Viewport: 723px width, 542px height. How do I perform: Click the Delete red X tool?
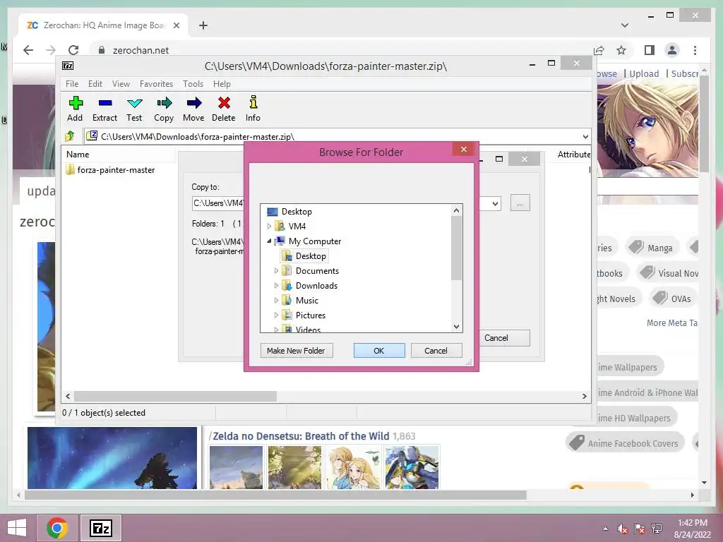pyautogui.click(x=224, y=109)
